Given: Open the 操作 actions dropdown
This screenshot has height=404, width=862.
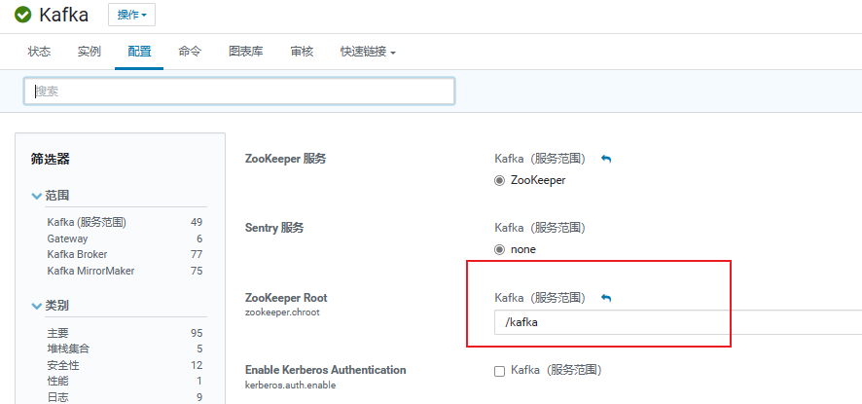Looking at the screenshot, I should click(131, 15).
